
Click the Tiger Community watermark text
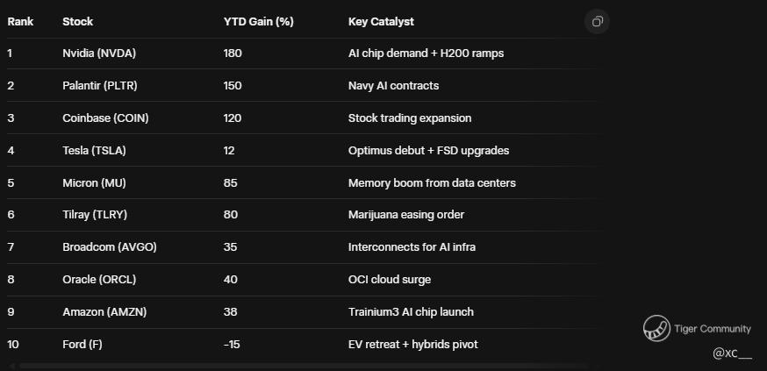tap(712, 329)
